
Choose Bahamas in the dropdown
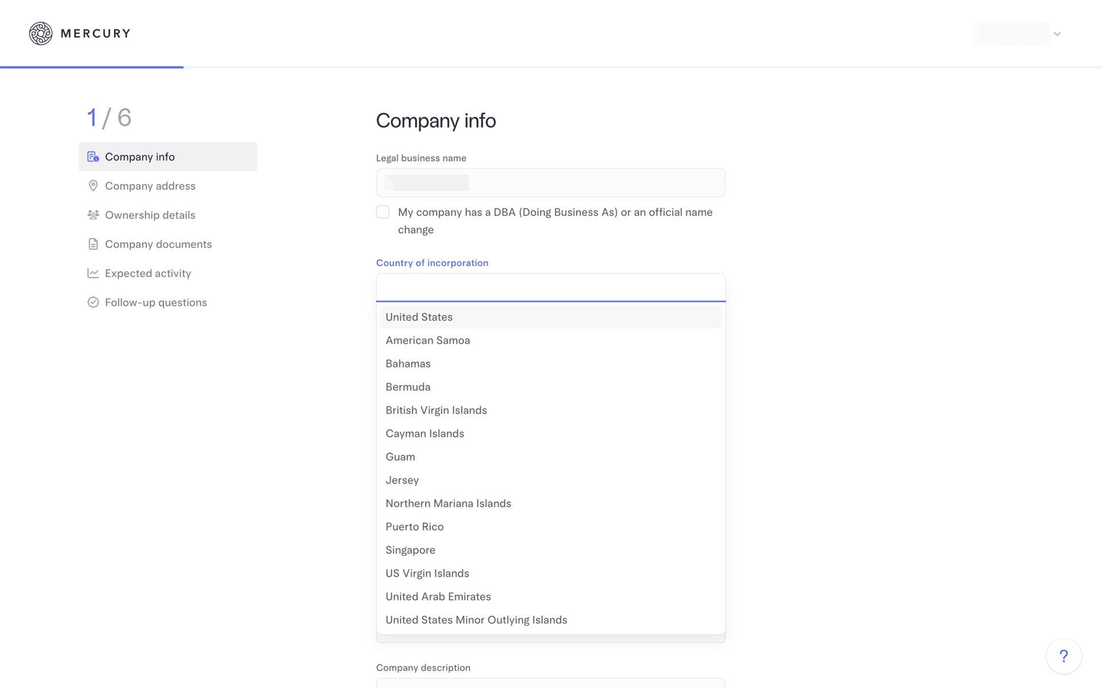tap(550, 363)
